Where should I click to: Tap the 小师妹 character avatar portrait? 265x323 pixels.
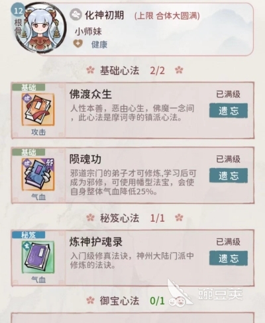point(42,28)
